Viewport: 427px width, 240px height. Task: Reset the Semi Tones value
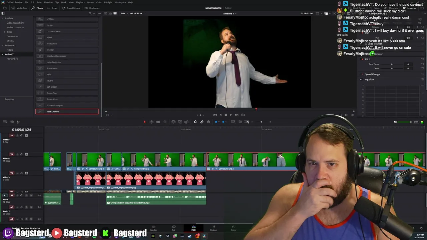click(x=423, y=64)
